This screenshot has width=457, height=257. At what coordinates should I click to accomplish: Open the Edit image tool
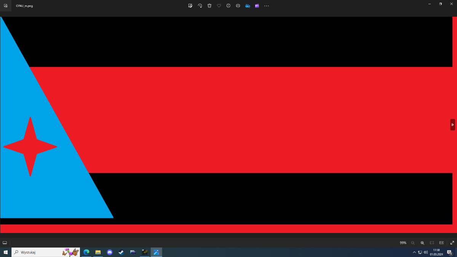pos(190,6)
